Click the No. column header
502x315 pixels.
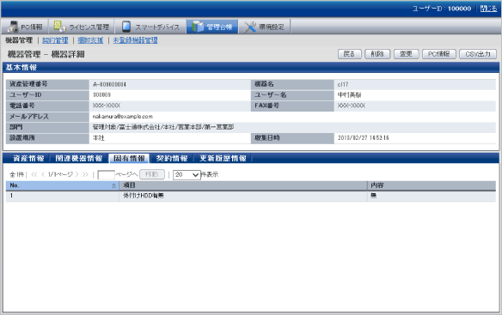[63, 185]
